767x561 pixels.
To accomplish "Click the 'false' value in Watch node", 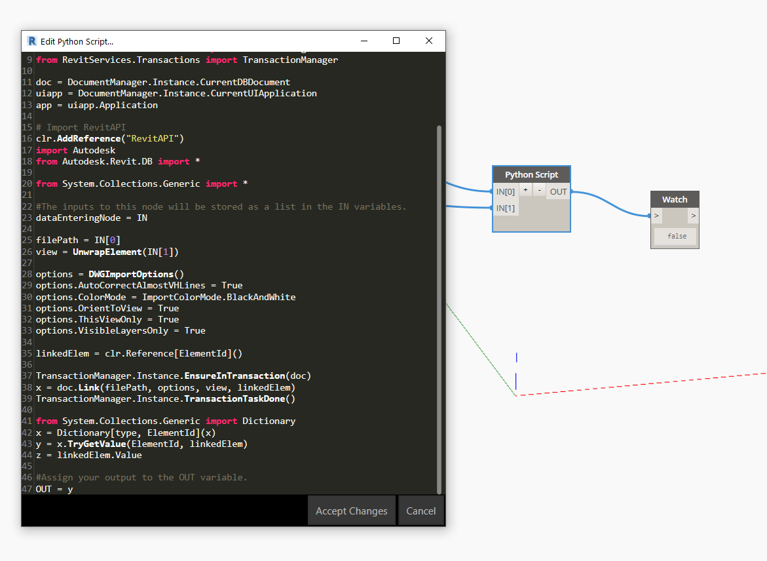I will [x=677, y=236].
